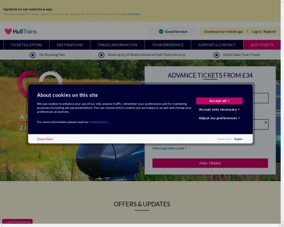Click the star icon beside Book up to 26 Weeks
The image size is (284, 227).
pos(101,55)
